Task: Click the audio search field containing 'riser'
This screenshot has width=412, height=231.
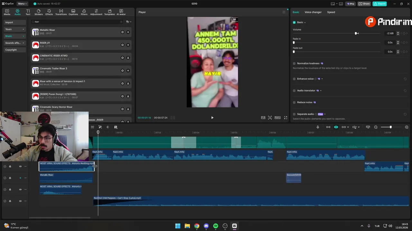Action: [77, 22]
